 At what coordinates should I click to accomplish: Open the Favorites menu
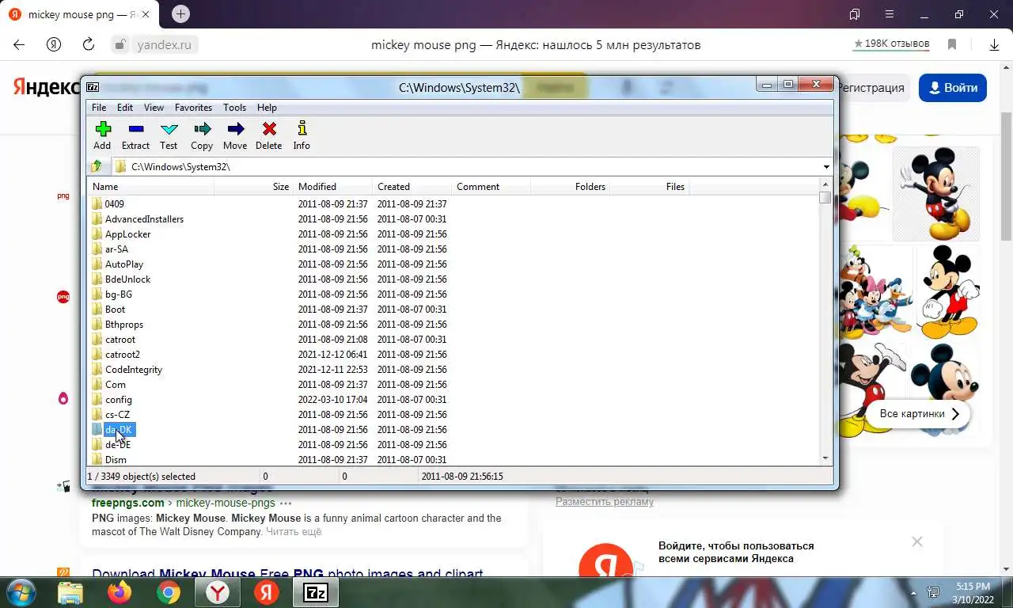click(193, 108)
